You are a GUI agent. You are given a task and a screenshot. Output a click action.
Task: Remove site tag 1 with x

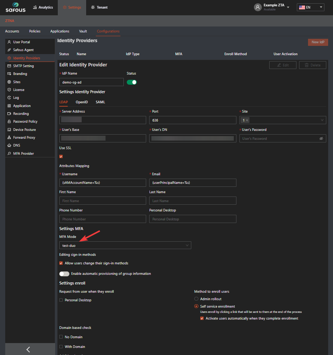247,120
